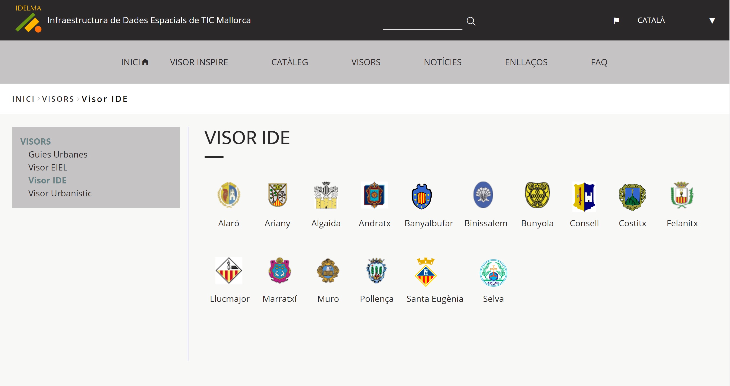
Task: Go to the INICI menu item
Action: (135, 62)
